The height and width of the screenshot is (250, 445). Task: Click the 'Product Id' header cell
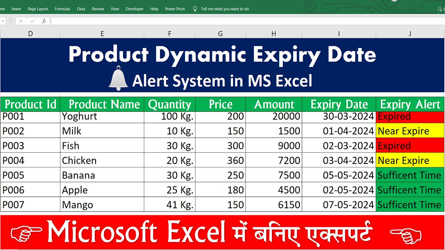[30, 104]
